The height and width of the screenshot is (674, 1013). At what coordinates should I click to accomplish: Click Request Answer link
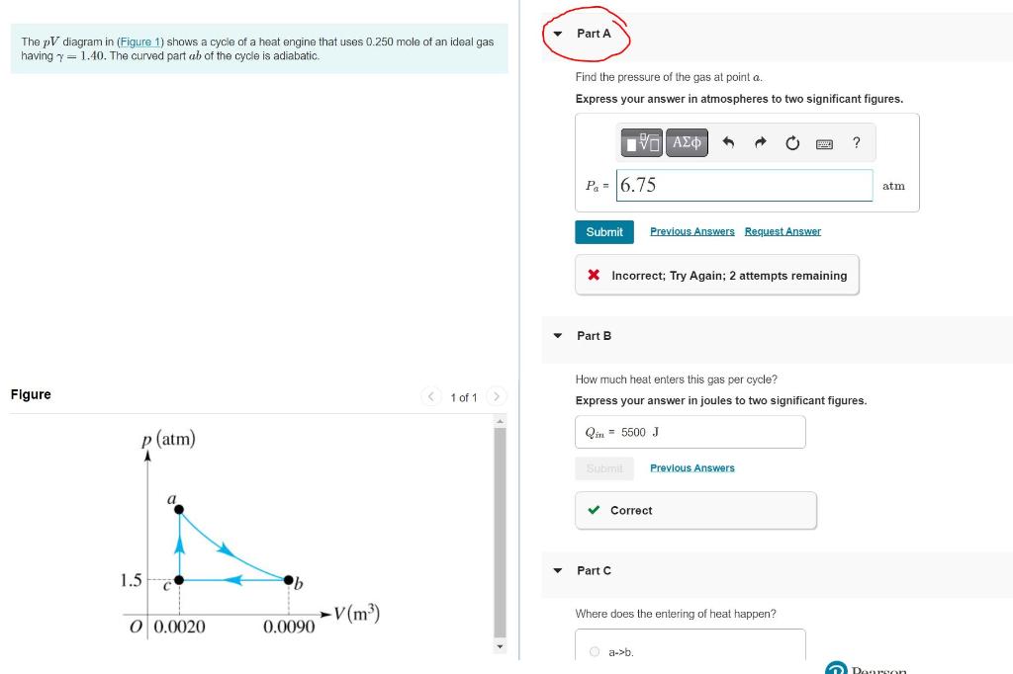(783, 230)
